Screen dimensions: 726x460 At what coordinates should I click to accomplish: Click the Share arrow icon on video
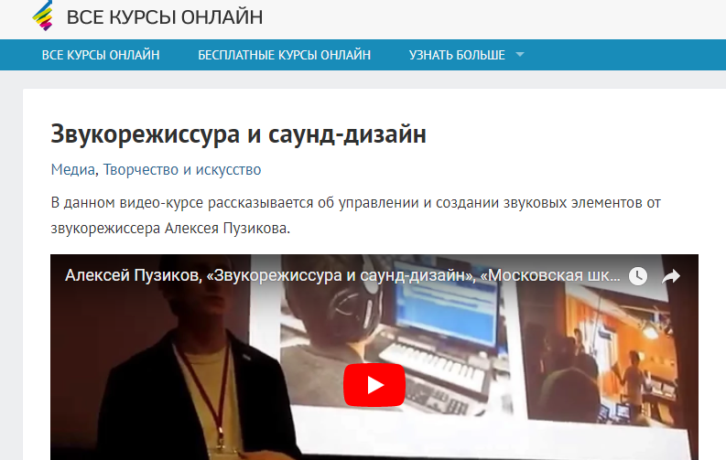click(670, 276)
